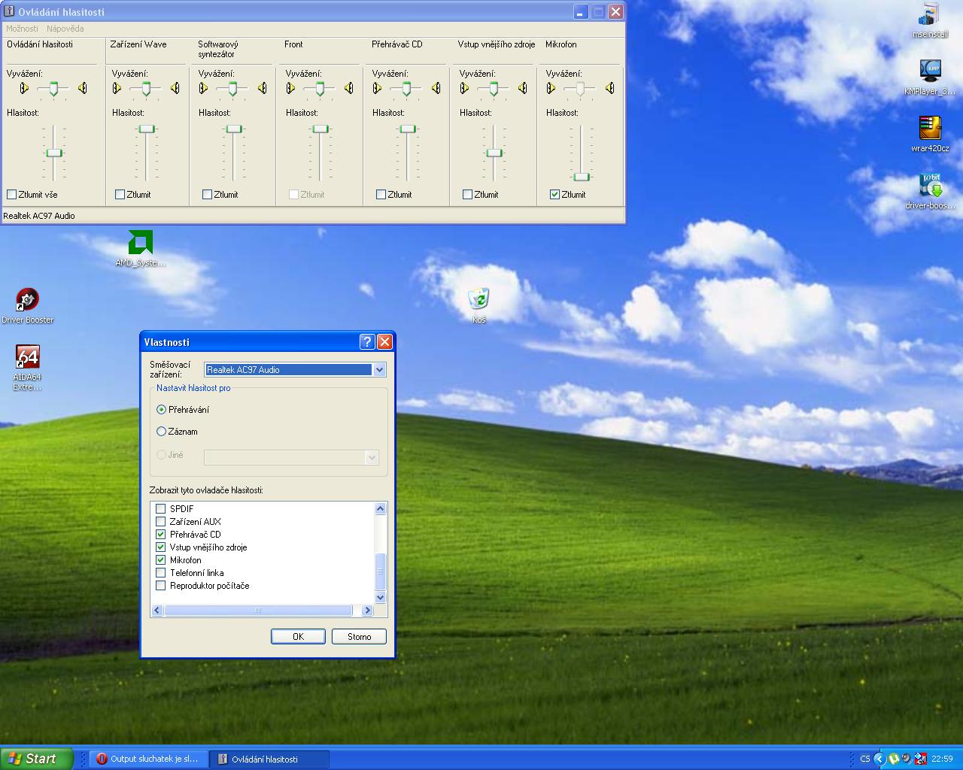The width and height of the screenshot is (963, 770).
Task: Click OK in the Vlastnosti dialog
Action: [298, 637]
